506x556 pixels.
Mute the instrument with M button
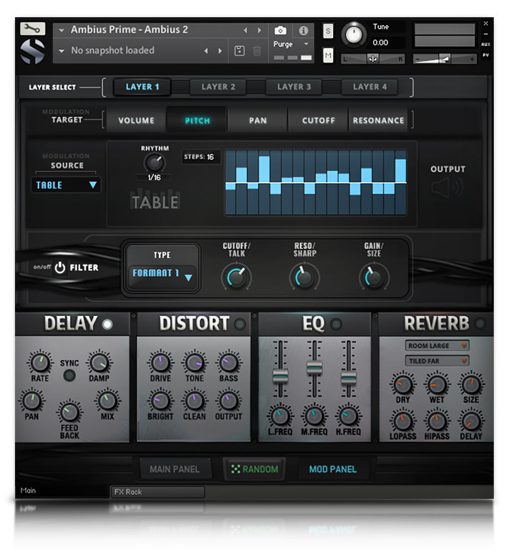coord(328,55)
